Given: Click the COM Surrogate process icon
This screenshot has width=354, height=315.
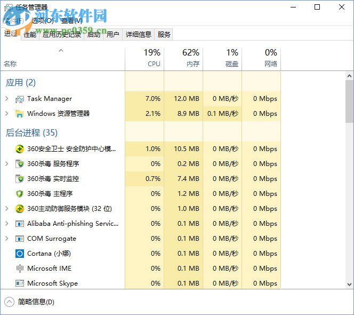Looking at the screenshot, I should point(20,239).
